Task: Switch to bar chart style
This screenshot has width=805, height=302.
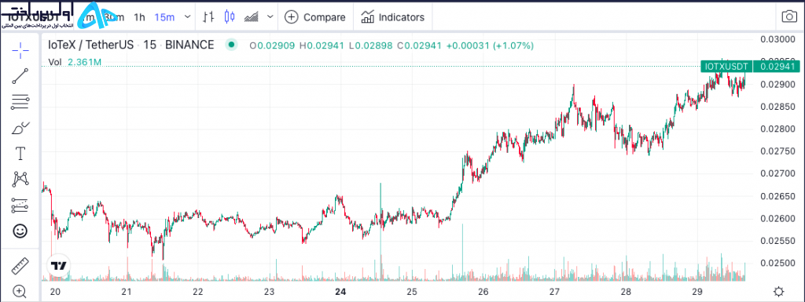Action: [208, 17]
